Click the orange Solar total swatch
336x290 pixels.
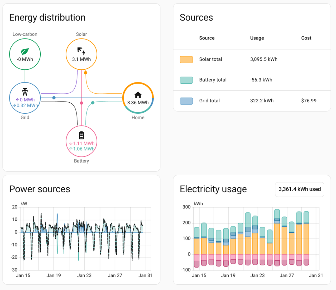click(x=186, y=60)
